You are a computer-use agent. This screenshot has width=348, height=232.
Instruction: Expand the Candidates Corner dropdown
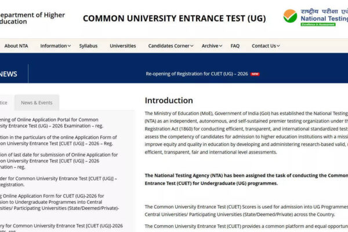(x=171, y=46)
